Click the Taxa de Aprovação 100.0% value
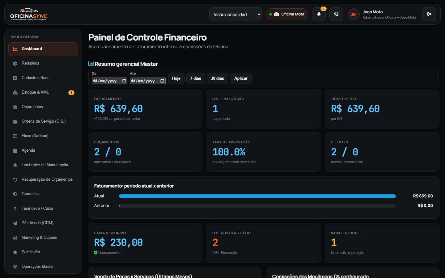 click(229, 152)
